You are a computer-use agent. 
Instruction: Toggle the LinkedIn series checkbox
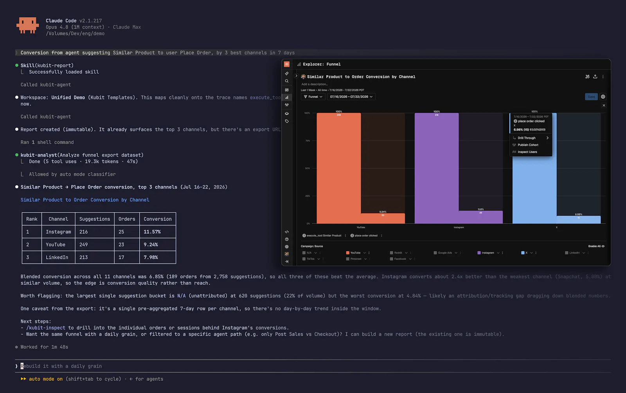pos(567,253)
